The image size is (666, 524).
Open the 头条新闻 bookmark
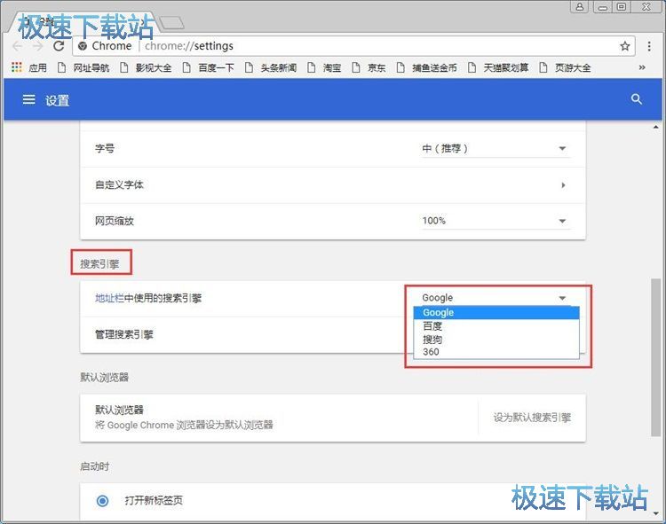tap(271, 67)
